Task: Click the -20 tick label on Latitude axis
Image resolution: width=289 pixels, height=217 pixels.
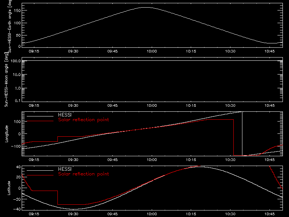Action: tap(17, 199)
